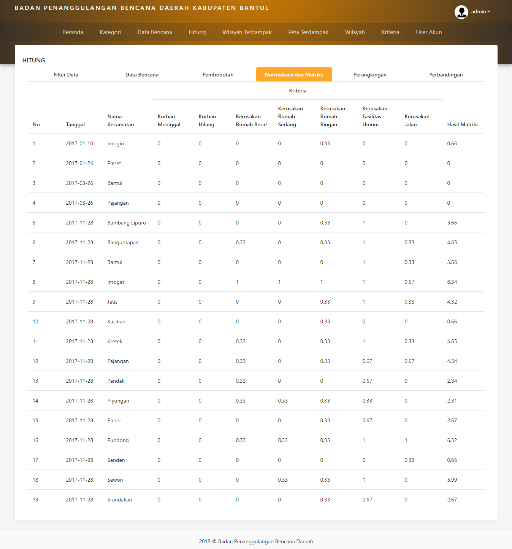The image size is (512, 549).
Task: Go to Beranda in navigation bar
Action: pyautogui.click(x=73, y=32)
